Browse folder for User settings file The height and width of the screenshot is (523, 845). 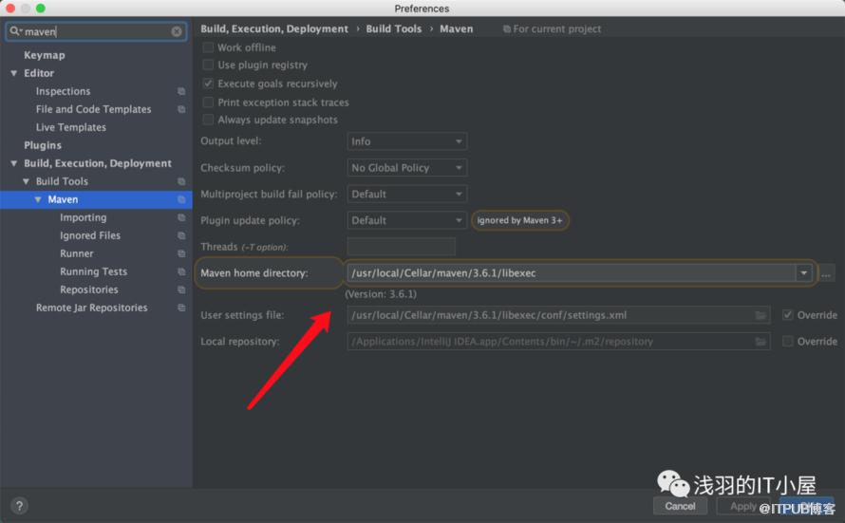click(760, 315)
